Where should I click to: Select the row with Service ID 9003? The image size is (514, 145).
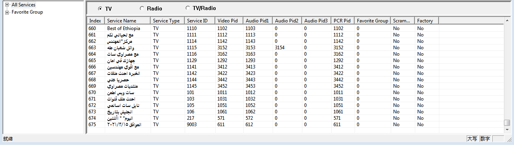pyautogui.click(x=296, y=125)
